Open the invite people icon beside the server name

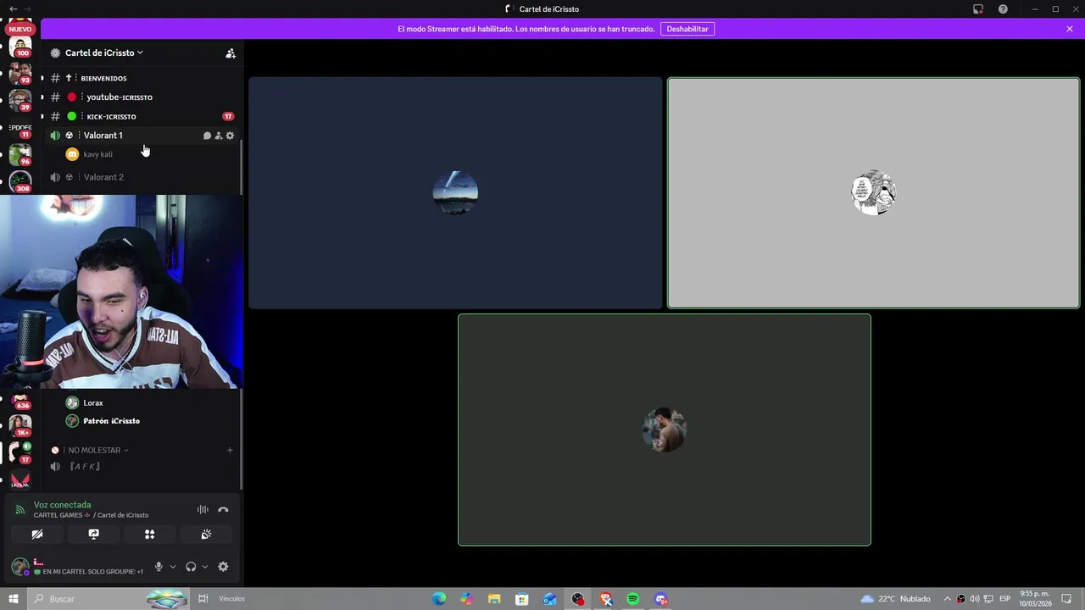click(230, 53)
